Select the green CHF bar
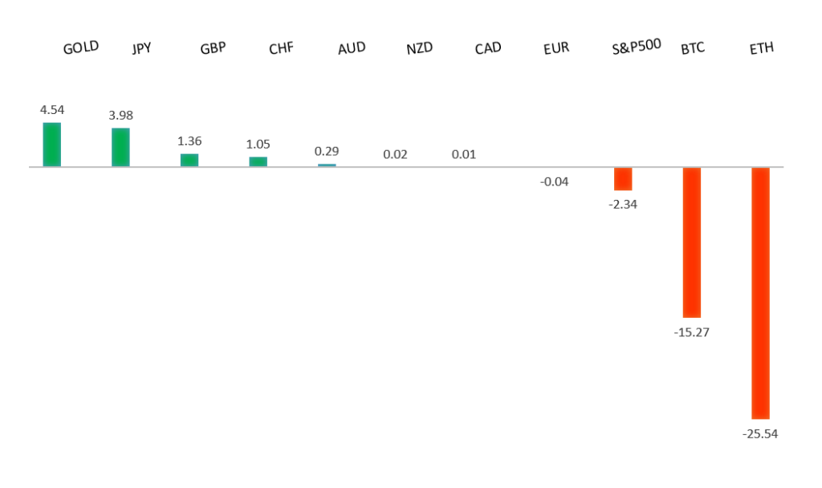The image size is (822, 488). pos(258,161)
